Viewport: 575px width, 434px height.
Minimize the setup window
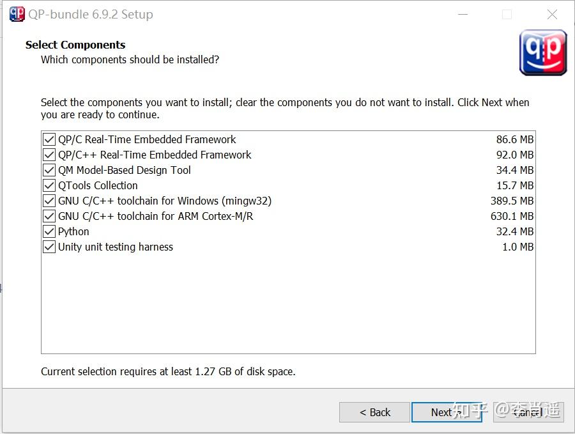pyautogui.click(x=461, y=14)
